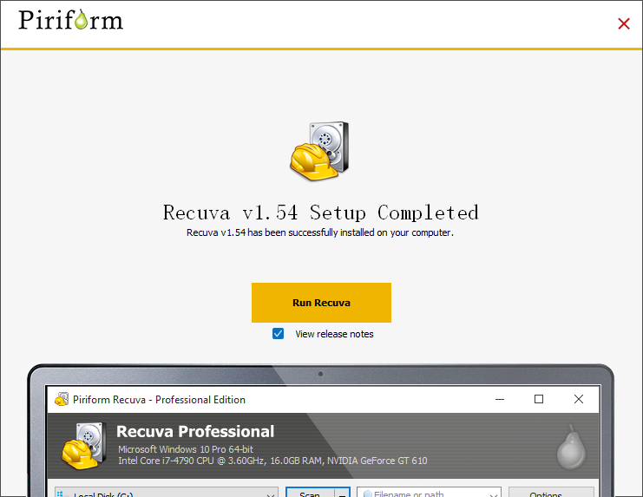Click the 'Recuva v1.54 Setup Completed' heading
The height and width of the screenshot is (497, 643).
click(x=321, y=213)
